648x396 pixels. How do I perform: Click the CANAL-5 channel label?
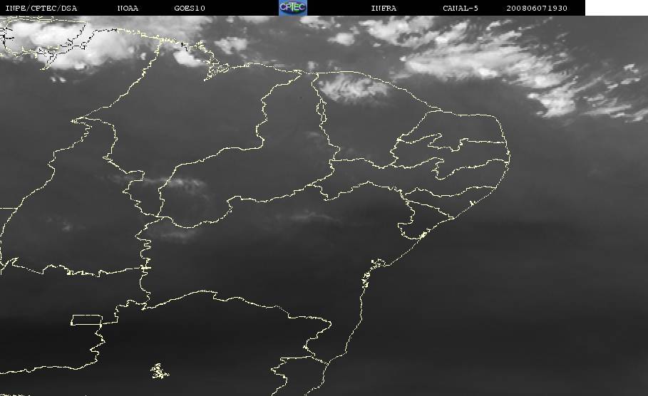pyautogui.click(x=461, y=9)
